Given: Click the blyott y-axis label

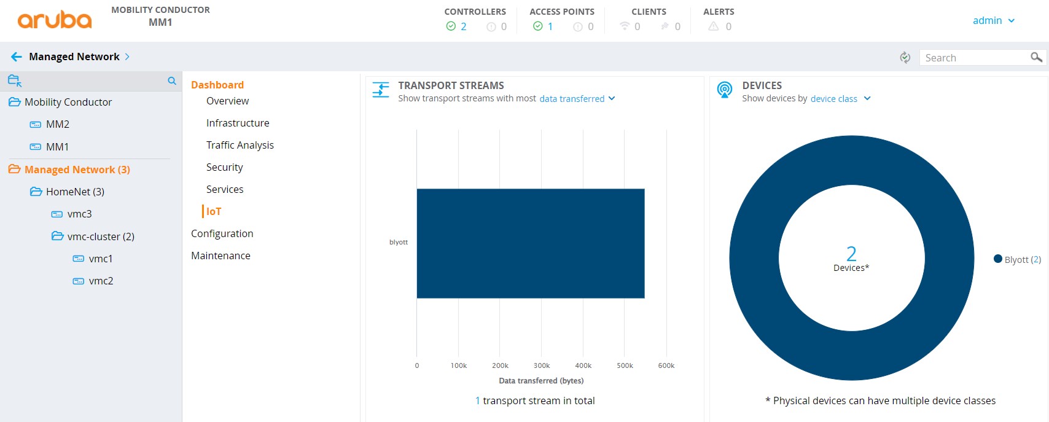Looking at the screenshot, I should click(399, 242).
